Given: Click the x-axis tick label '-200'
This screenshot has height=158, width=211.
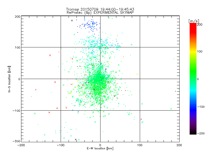Looking at the screenshot, I should 21,145.
